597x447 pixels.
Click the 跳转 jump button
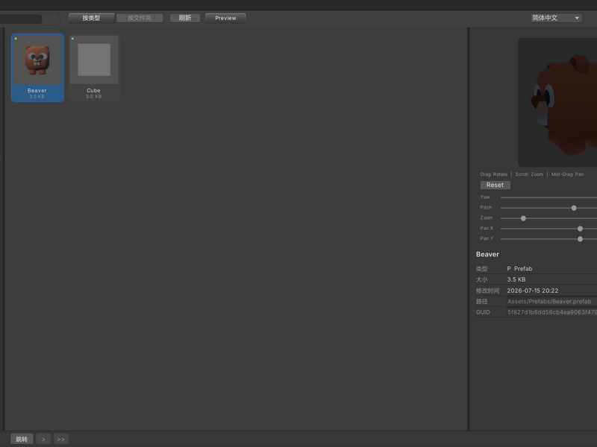(x=22, y=439)
